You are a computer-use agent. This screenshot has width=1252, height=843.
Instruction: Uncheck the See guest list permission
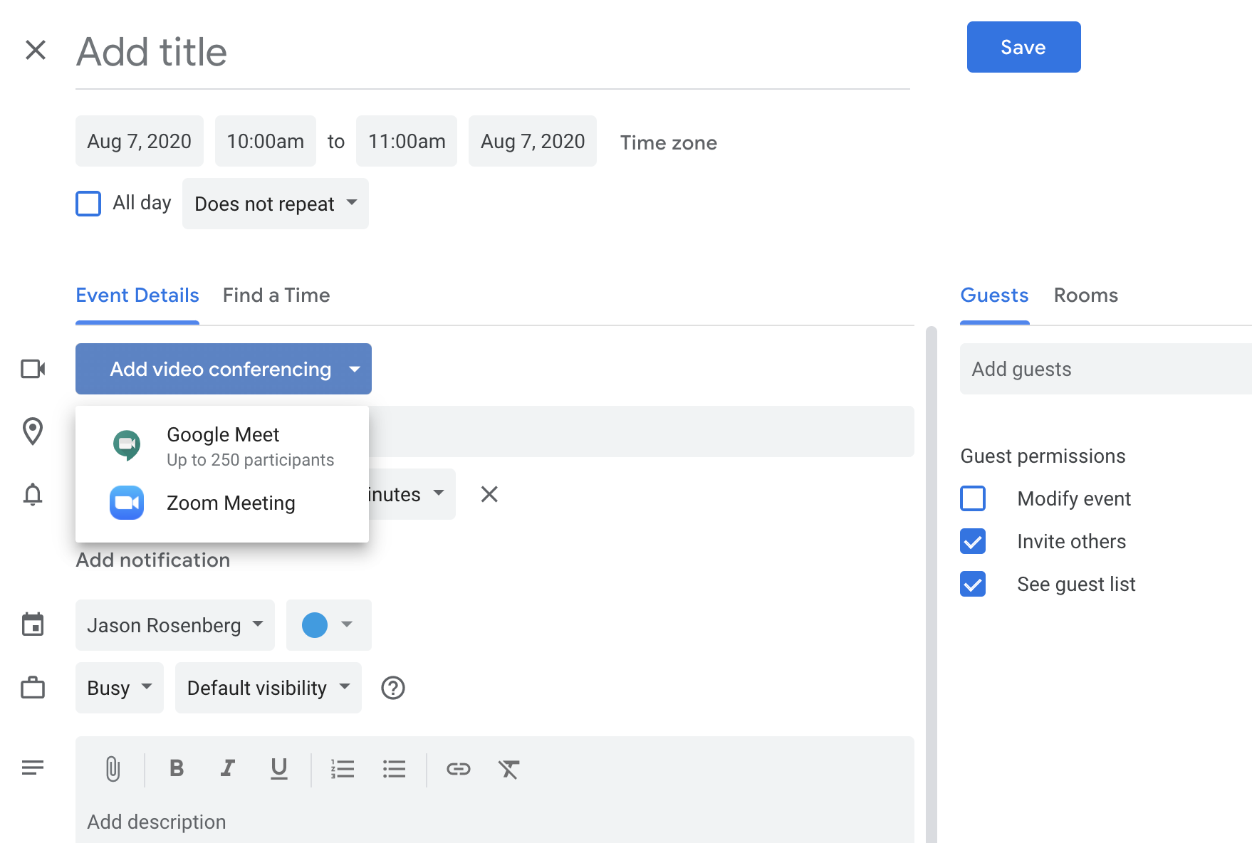click(x=973, y=584)
